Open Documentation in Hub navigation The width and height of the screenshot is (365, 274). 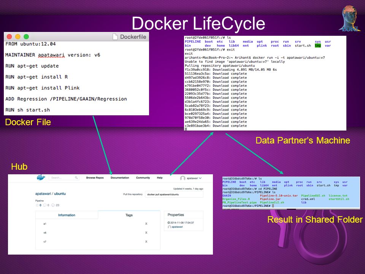[120, 178]
